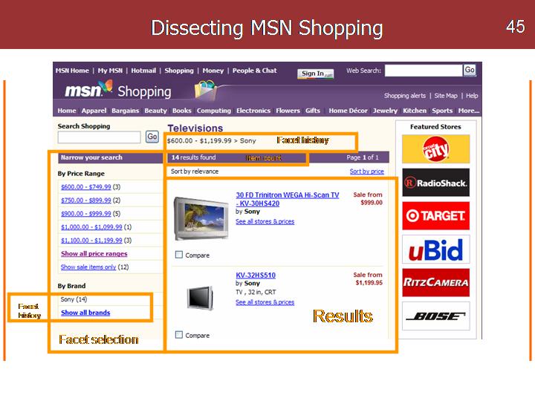Open Shopping link in top bar
535x401 pixels.
point(179,71)
